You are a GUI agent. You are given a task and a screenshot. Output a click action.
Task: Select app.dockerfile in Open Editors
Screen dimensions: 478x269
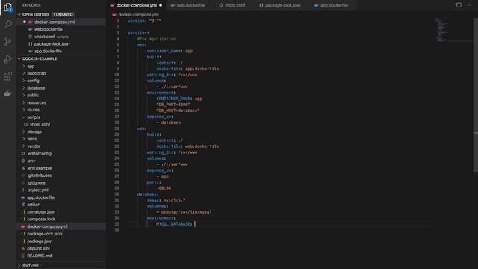[x=61, y=52]
